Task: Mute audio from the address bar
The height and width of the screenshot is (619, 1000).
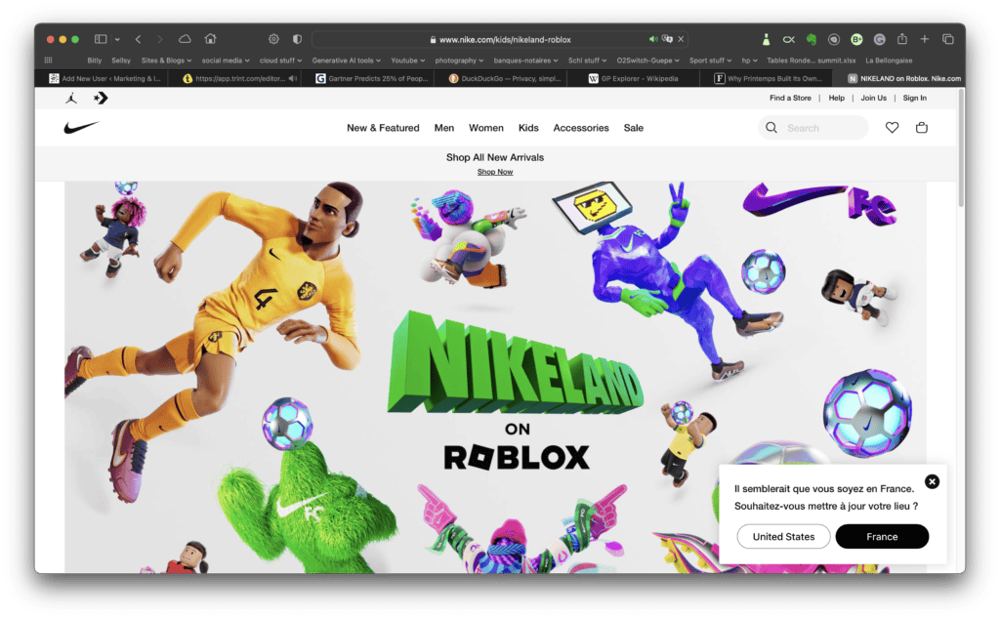Action: [653, 39]
